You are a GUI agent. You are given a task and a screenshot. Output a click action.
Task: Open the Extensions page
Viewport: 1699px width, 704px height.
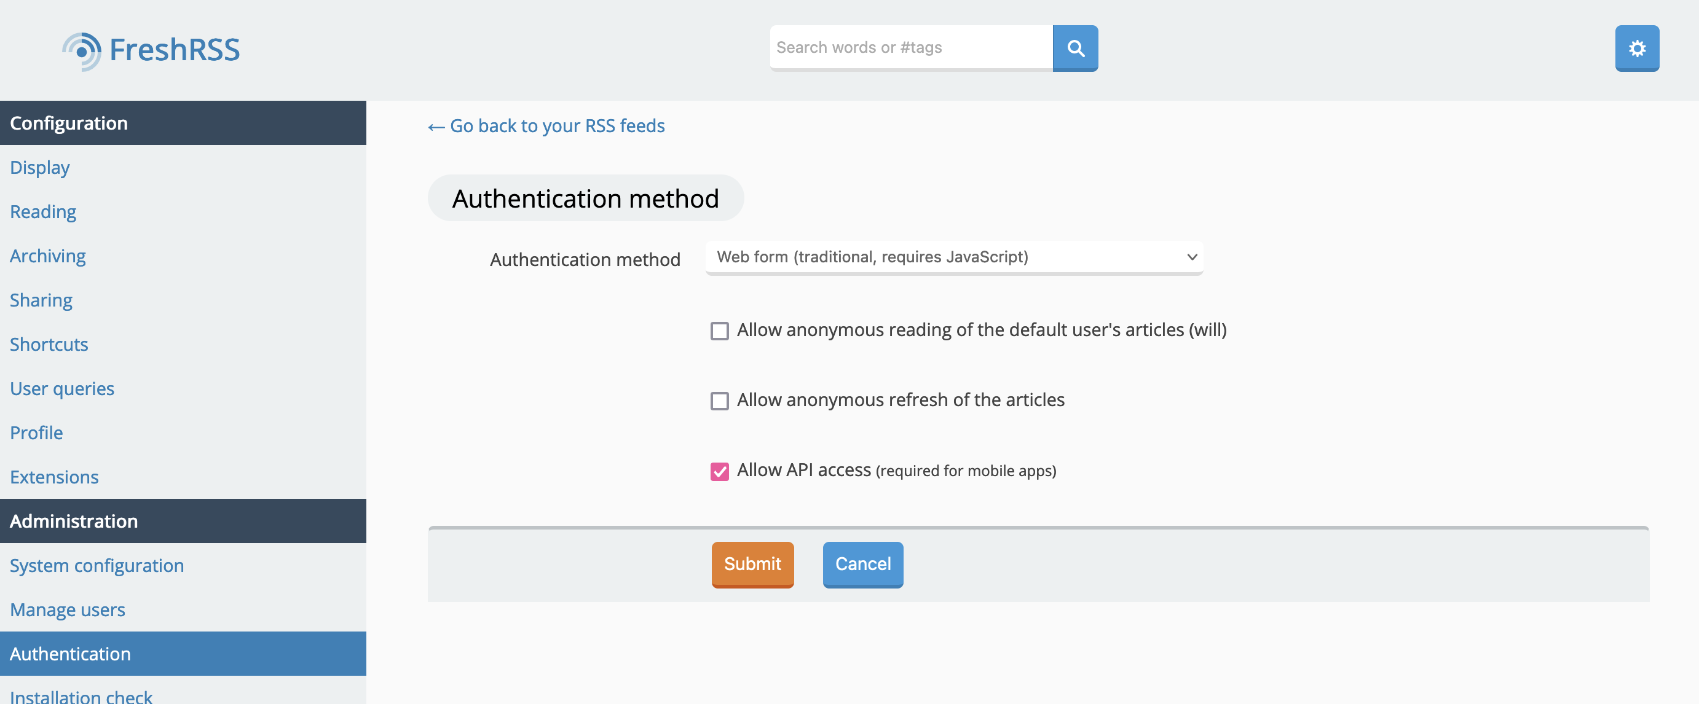click(x=54, y=477)
